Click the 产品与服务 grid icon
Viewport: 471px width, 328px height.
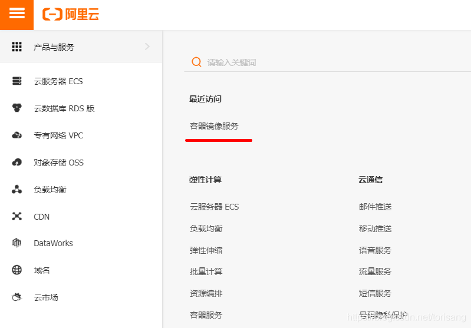[17, 47]
